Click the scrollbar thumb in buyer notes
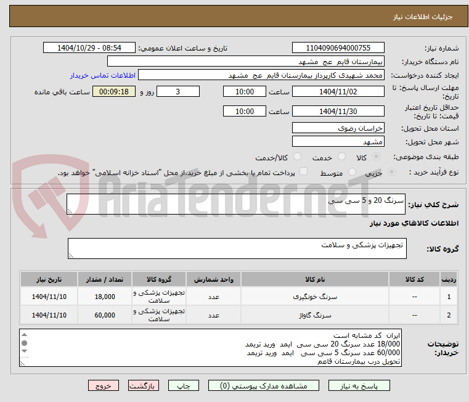This screenshot has width=469, height=402. coord(25,343)
